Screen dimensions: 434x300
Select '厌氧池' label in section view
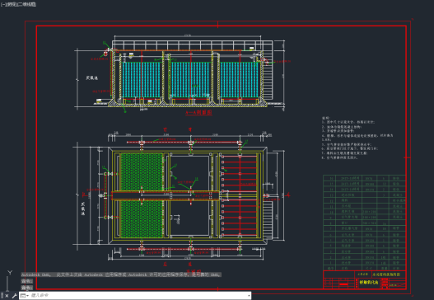point(91,78)
